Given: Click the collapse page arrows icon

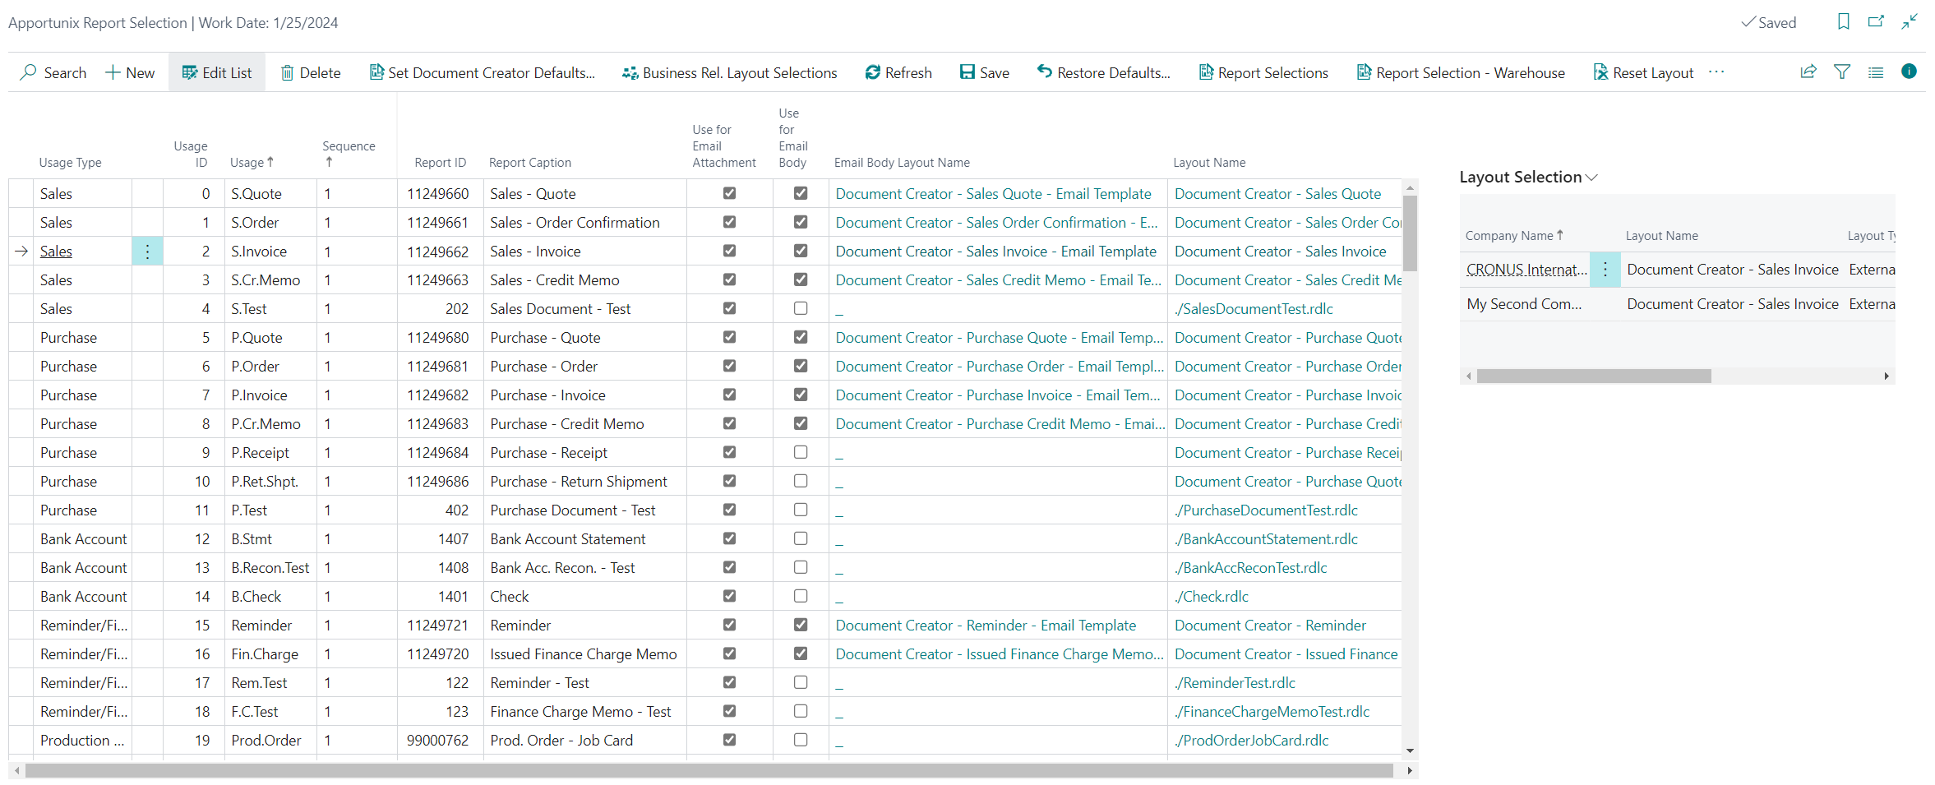Looking at the screenshot, I should pyautogui.click(x=1910, y=22).
